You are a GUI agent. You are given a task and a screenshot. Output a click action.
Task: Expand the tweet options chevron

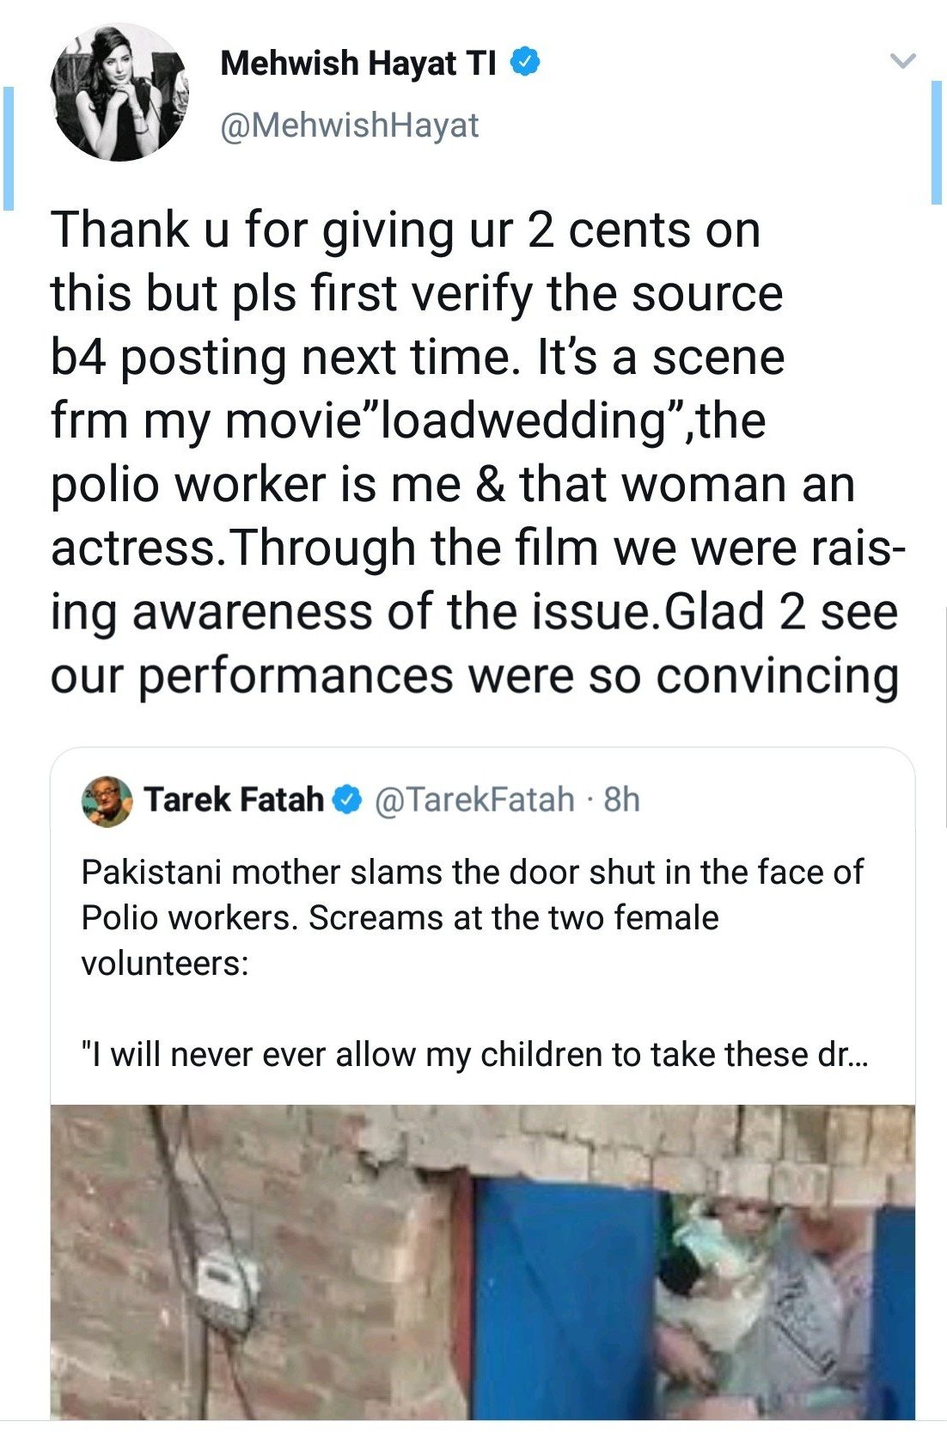[x=902, y=61]
